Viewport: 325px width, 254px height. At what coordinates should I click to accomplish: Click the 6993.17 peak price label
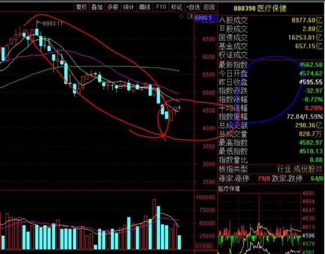coord(52,24)
